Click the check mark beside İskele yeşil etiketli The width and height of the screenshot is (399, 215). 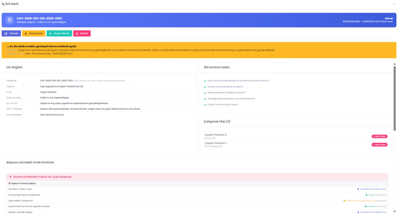tap(205, 93)
